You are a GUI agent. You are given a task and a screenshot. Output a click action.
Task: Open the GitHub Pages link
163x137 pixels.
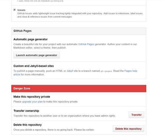[86, 44]
